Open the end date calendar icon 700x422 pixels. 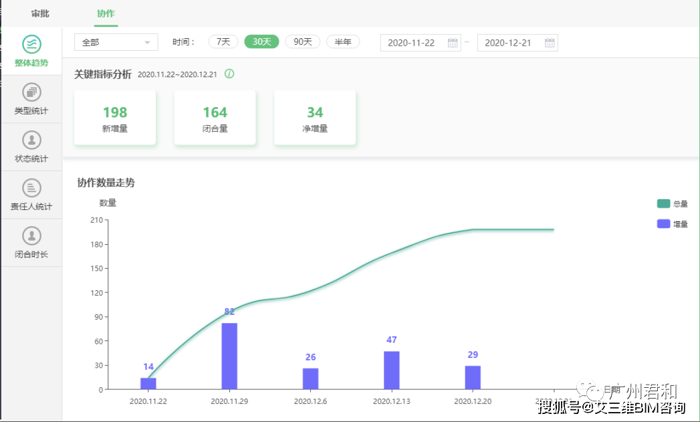pos(550,43)
